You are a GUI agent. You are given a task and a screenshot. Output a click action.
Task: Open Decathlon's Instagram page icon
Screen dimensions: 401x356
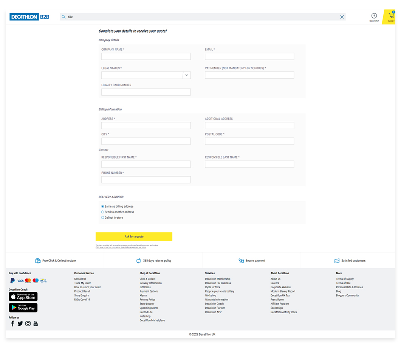coord(28,323)
